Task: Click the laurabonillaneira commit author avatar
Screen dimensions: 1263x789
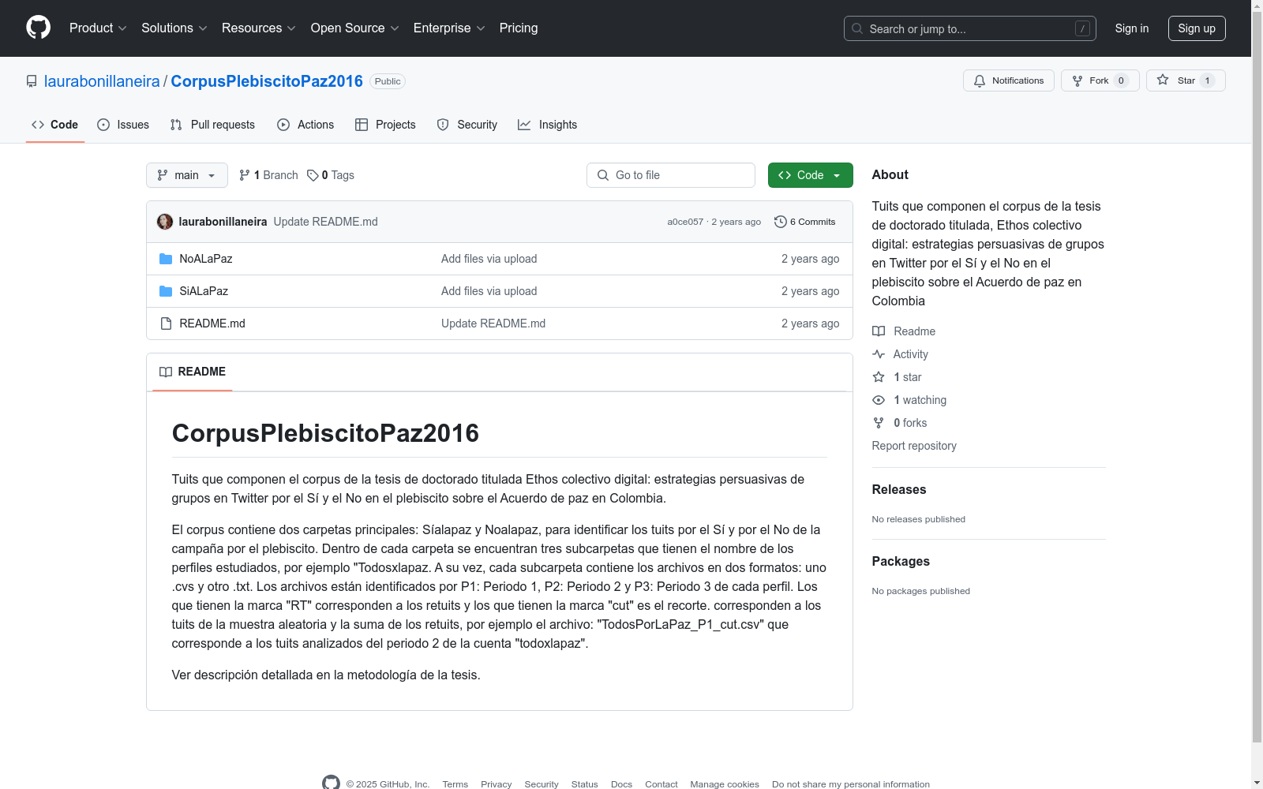Action: [165, 222]
